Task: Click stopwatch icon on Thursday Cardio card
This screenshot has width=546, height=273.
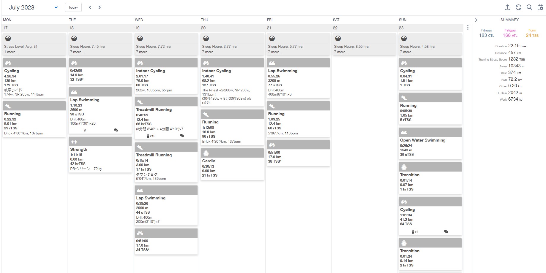Action: [x=206, y=153]
